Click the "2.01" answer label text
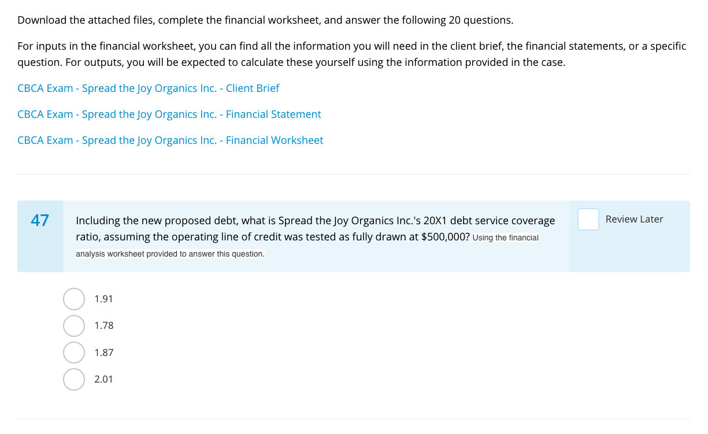This screenshot has height=434, width=708. point(104,379)
